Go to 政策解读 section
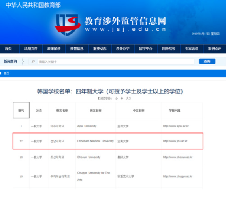Viewport: 226px width, 210px height. (x=54, y=49)
